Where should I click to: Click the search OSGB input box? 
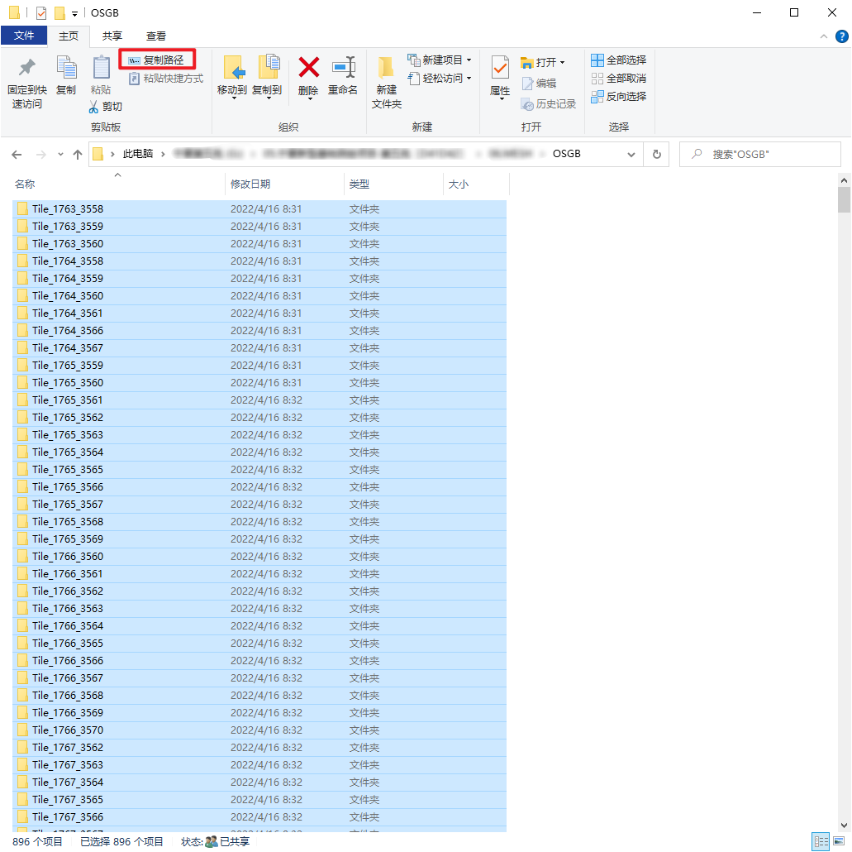click(x=759, y=155)
